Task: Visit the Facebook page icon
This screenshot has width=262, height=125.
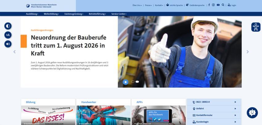Action: [x=209, y=5]
